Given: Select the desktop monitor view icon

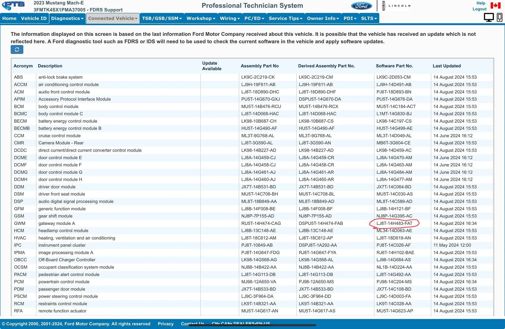Looking at the screenshot, I should coord(489,18).
